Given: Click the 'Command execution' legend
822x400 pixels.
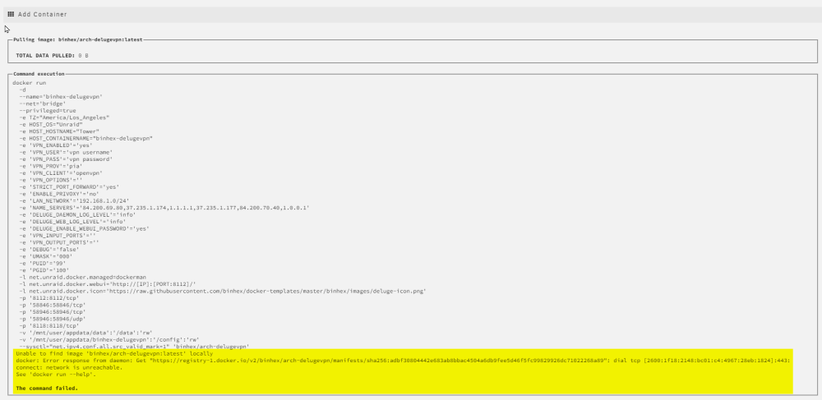Looking at the screenshot, I should [39, 74].
